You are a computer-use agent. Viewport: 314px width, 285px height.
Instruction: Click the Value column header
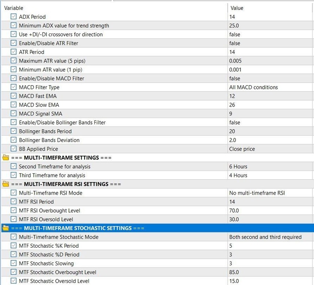pos(270,8)
